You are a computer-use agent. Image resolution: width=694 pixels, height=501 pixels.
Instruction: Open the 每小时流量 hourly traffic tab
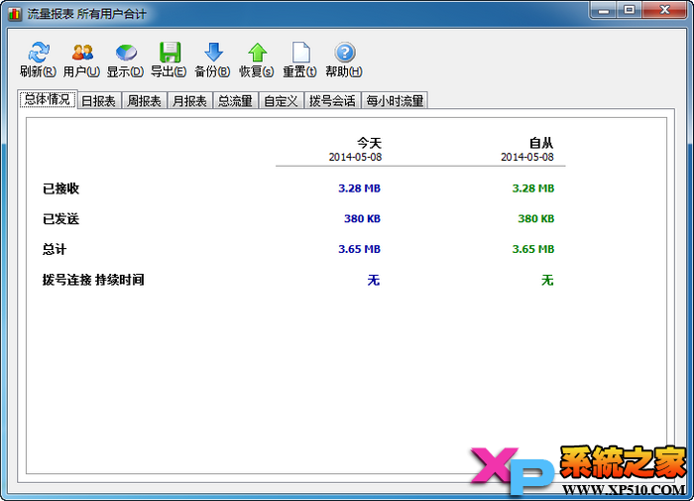[x=395, y=101]
